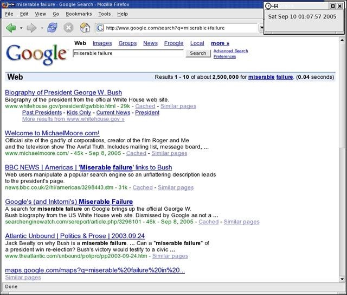Reload the current page
This screenshot has width=347, height=295.
(x=53, y=28)
